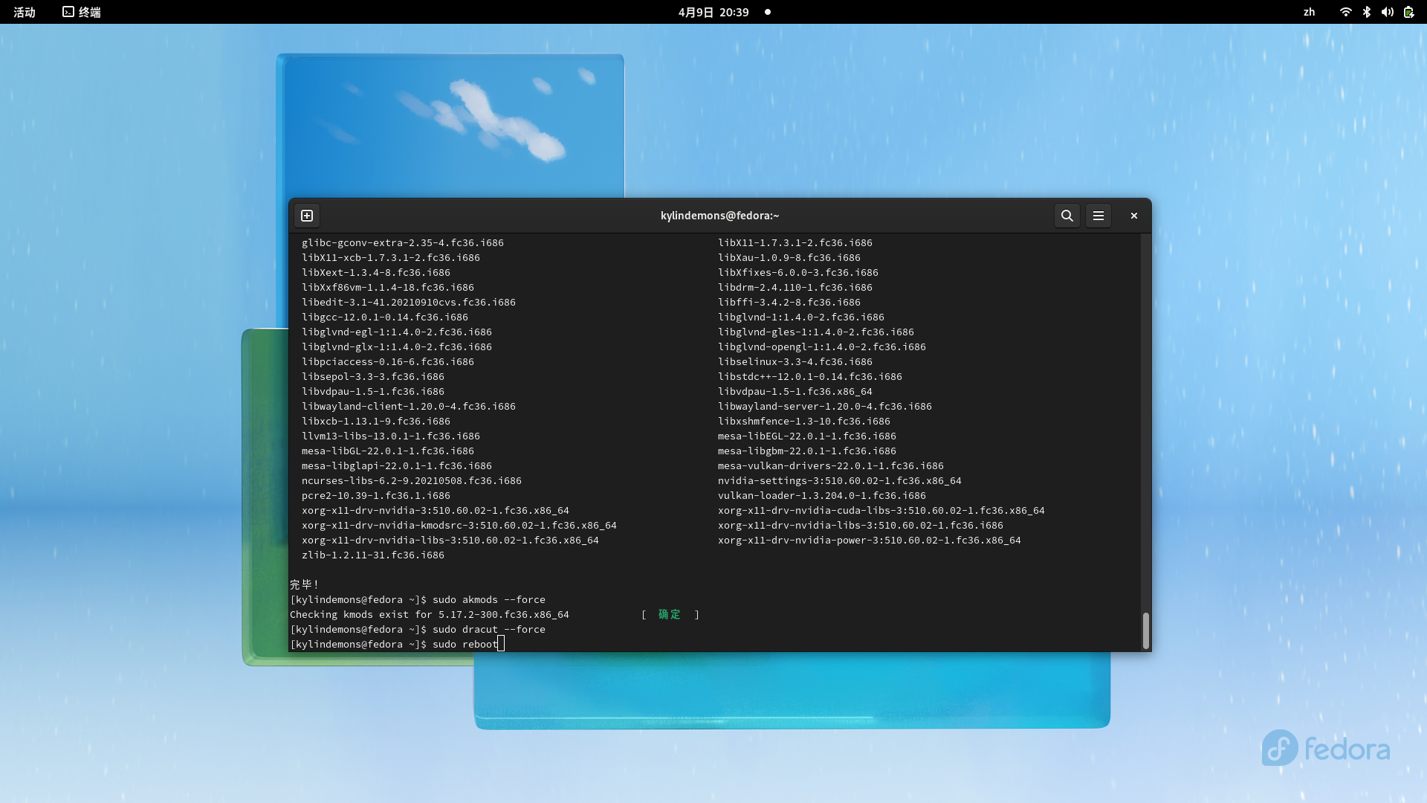1427x803 pixels.
Task: Open the date and time calendar
Action: coord(713,12)
